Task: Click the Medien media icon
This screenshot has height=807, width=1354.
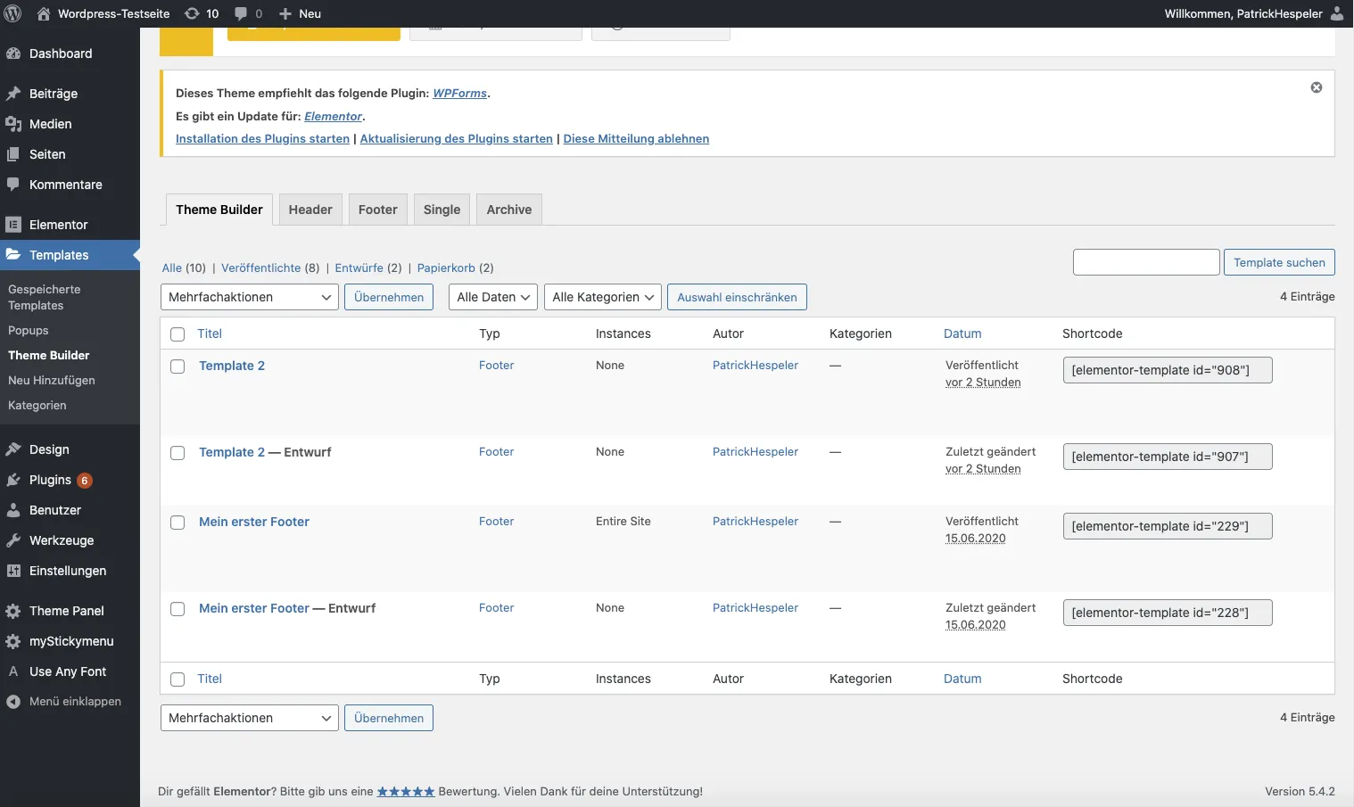Action: (x=13, y=124)
